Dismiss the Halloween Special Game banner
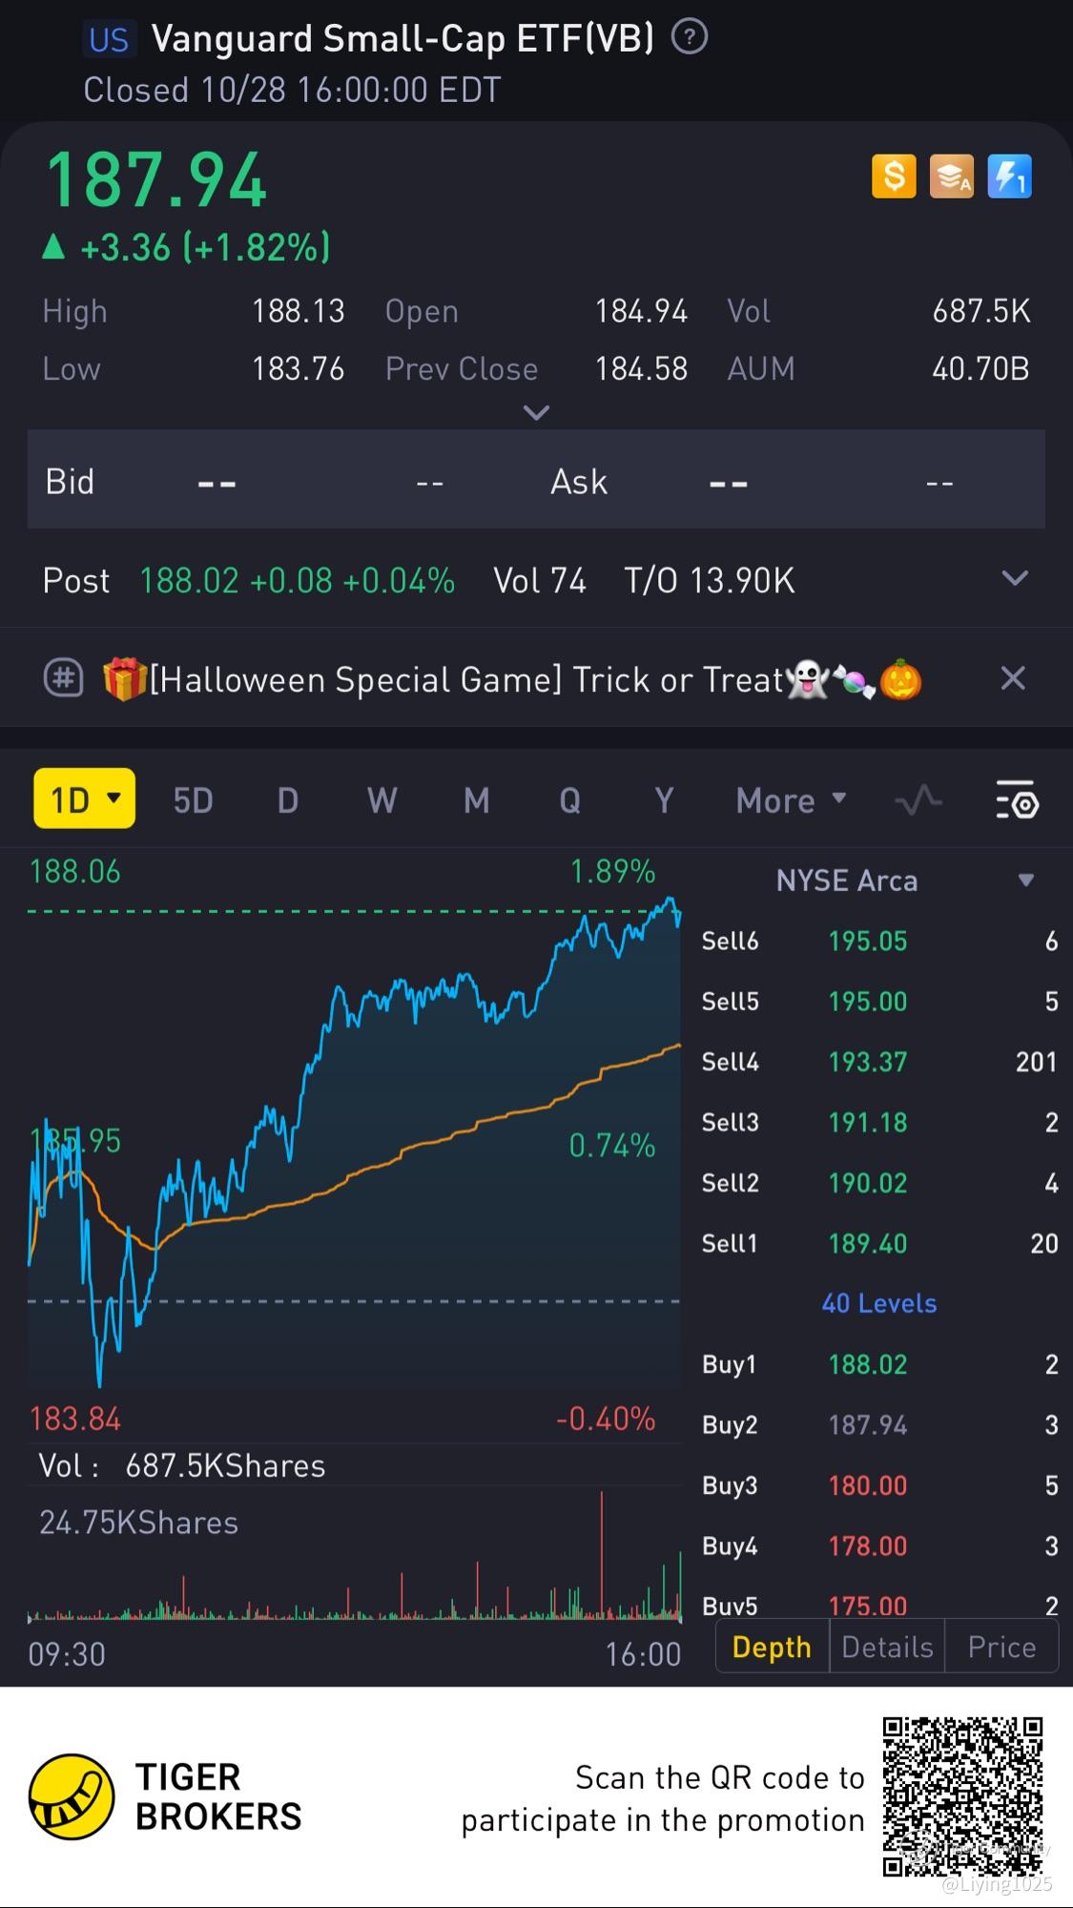Image resolution: width=1073 pixels, height=1908 pixels. coord(1013,678)
